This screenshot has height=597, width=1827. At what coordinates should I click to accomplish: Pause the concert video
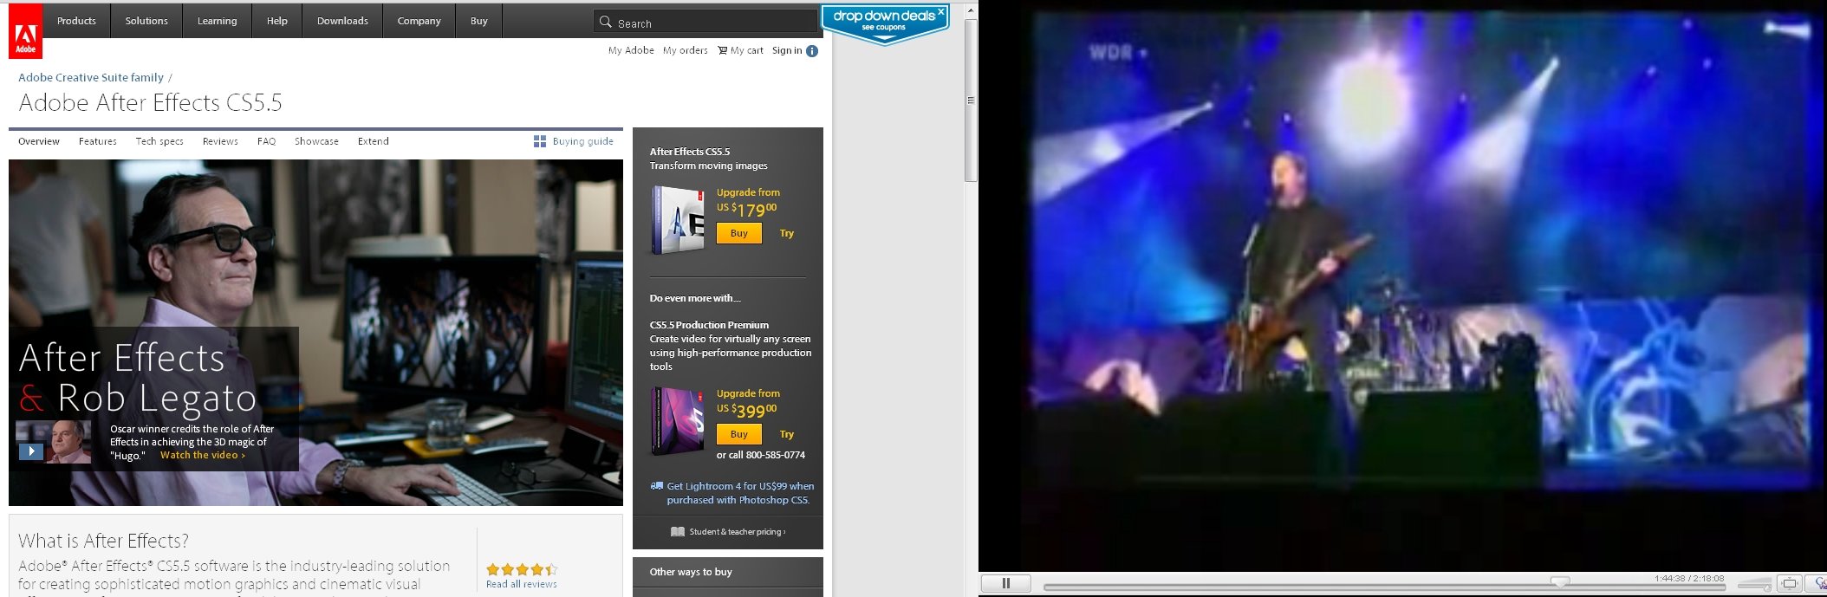pos(1006,583)
